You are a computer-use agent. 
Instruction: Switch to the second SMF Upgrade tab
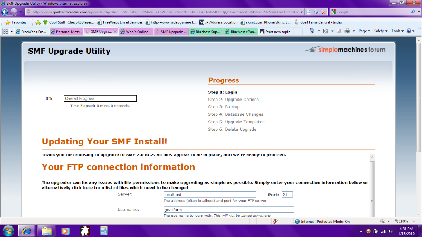coord(171,32)
